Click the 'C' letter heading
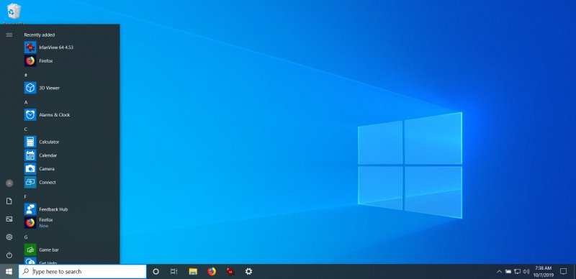 pyautogui.click(x=26, y=129)
